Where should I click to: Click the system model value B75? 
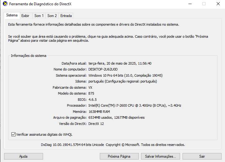click(x=91, y=93)
